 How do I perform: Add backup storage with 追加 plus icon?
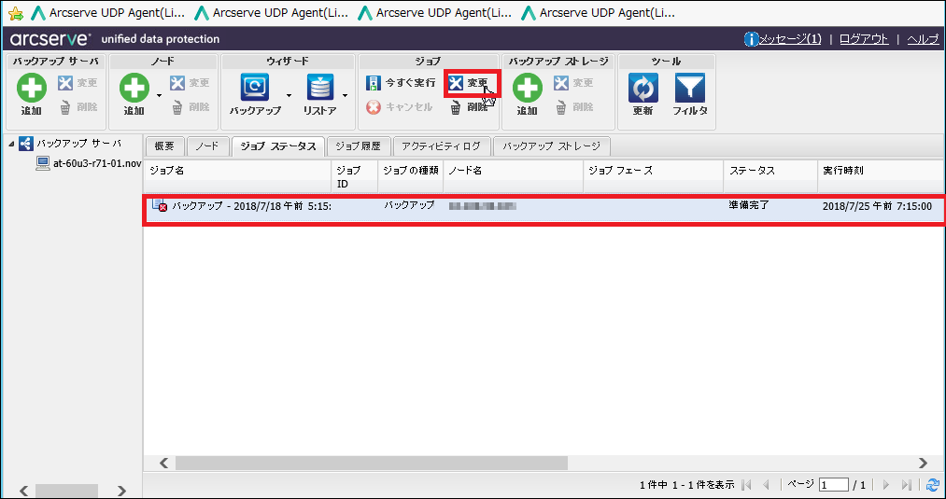(528, 88)
